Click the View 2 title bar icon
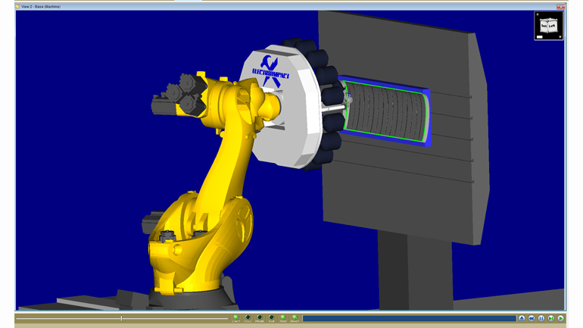 pyautogui.click(x=17, y=6)
